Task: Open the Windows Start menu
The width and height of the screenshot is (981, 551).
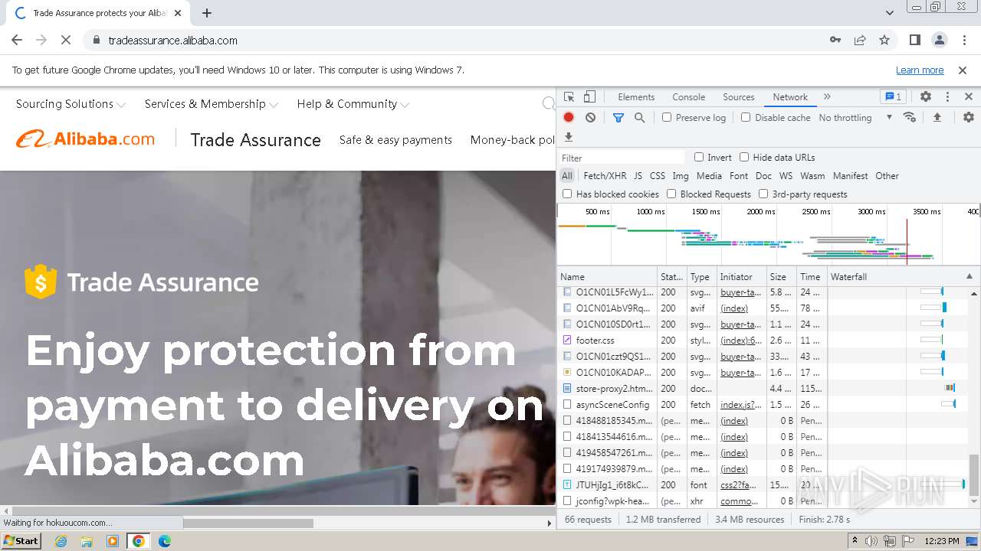Action: (x=21, y=541)
